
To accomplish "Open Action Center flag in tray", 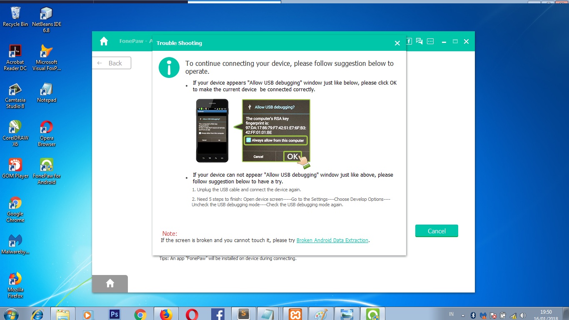I will tap(493, 315).
